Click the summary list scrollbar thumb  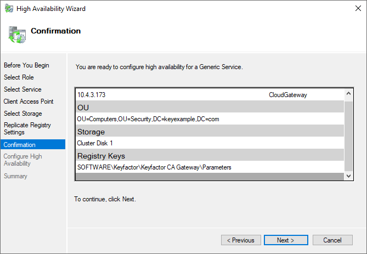click(348, 136)
